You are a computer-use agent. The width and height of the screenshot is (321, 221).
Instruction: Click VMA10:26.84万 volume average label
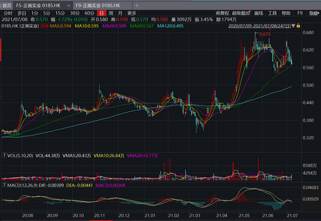point(109,156)
